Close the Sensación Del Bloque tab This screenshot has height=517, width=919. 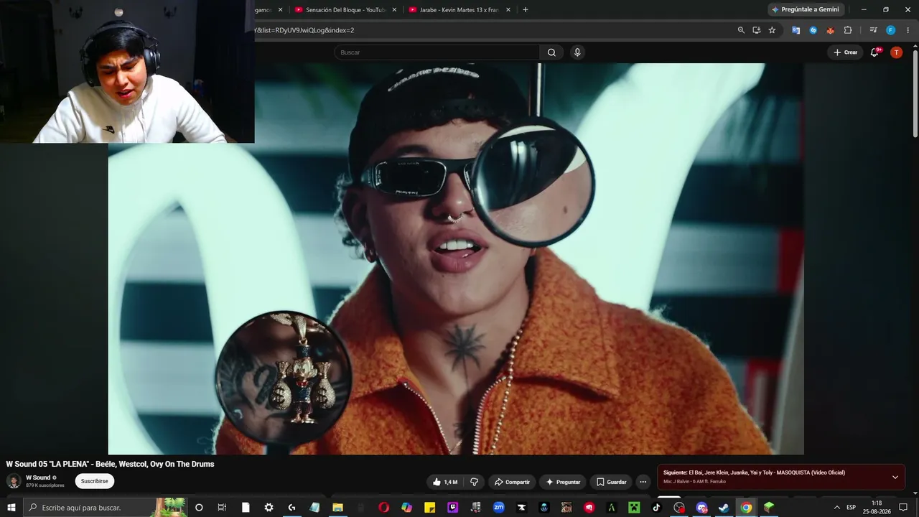point(393,10)
